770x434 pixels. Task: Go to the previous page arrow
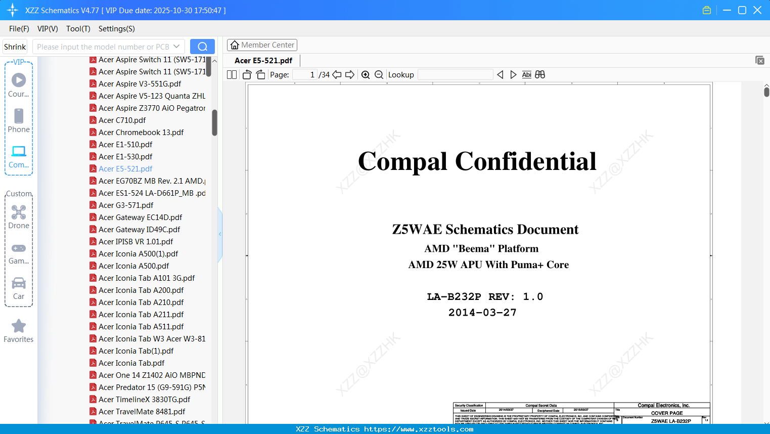coord(337,75)
